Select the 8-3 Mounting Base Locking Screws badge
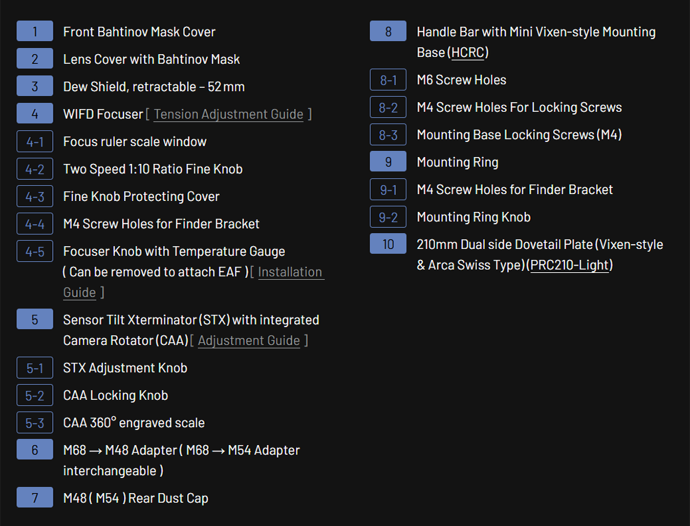Image resolution: width=690 pixels, height=526 pixels. pyautogui.click(x=388, y=134)
